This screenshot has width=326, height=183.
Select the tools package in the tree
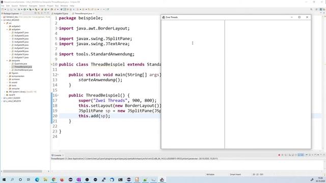14,85
